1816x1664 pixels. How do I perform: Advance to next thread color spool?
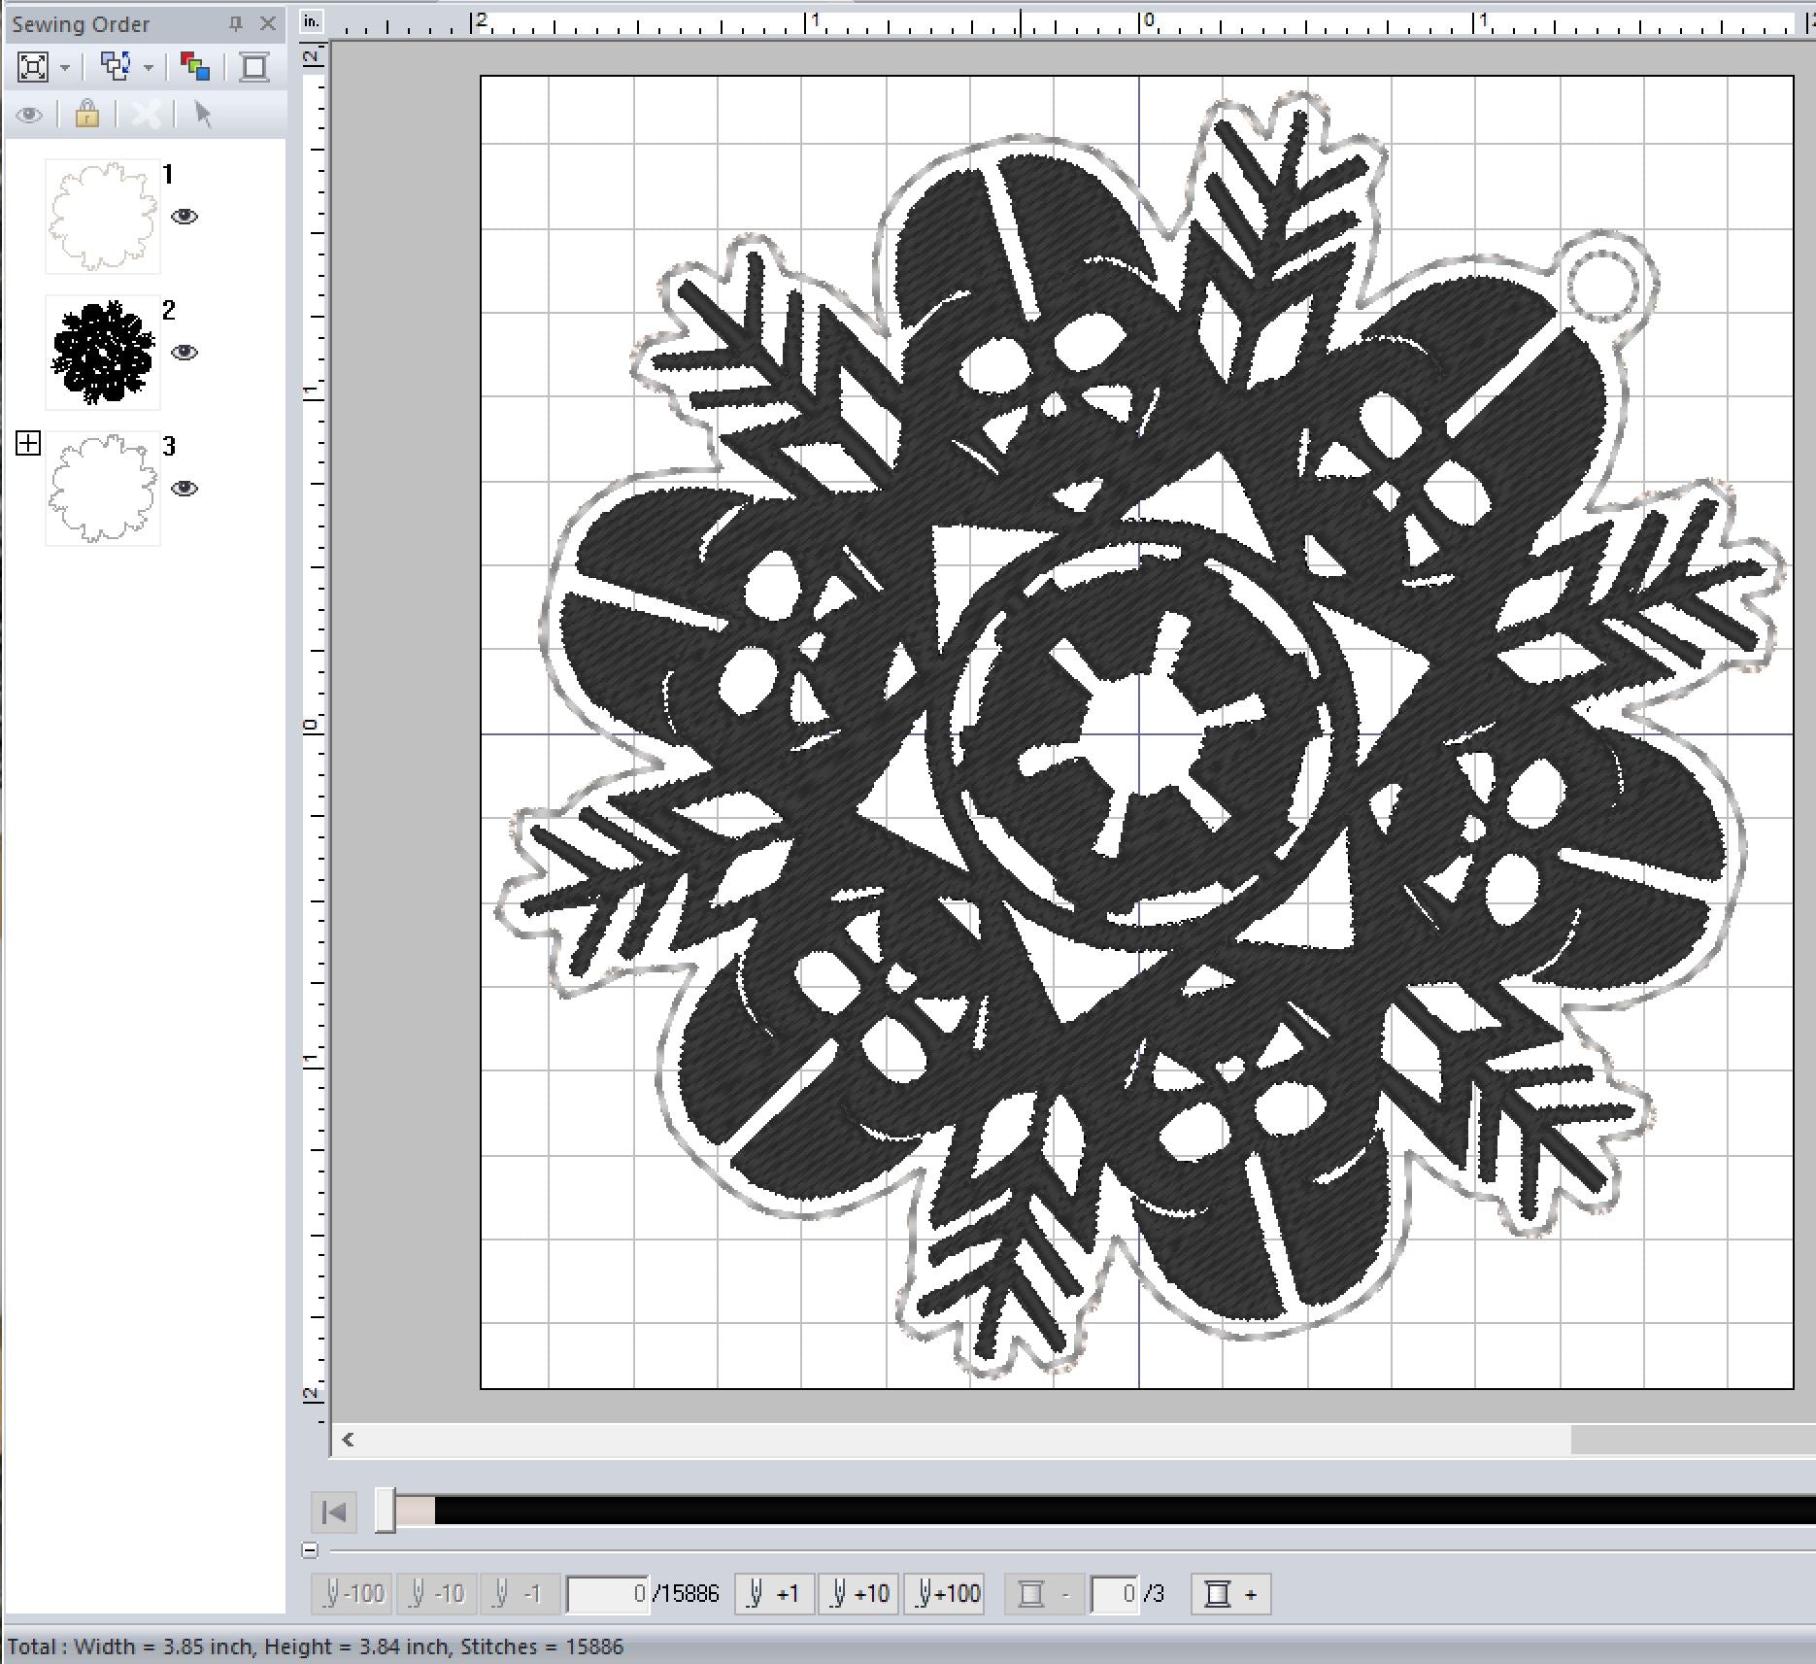1230,1594
